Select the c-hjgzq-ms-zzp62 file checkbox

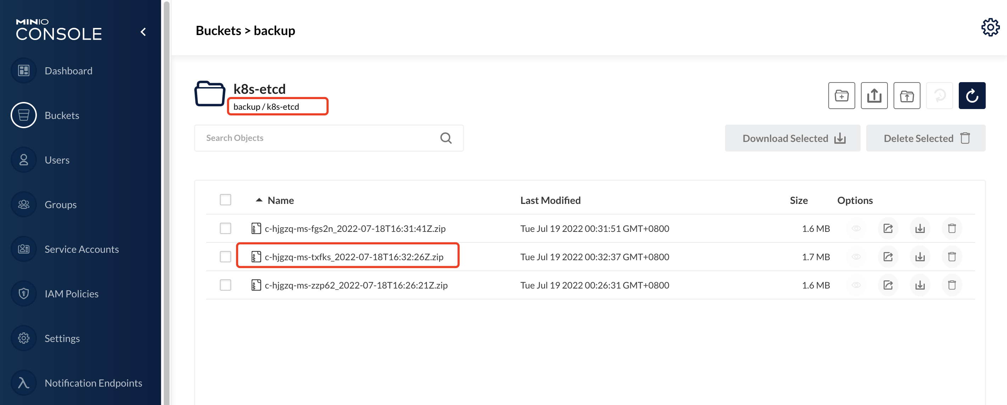[x=226, y=285]
